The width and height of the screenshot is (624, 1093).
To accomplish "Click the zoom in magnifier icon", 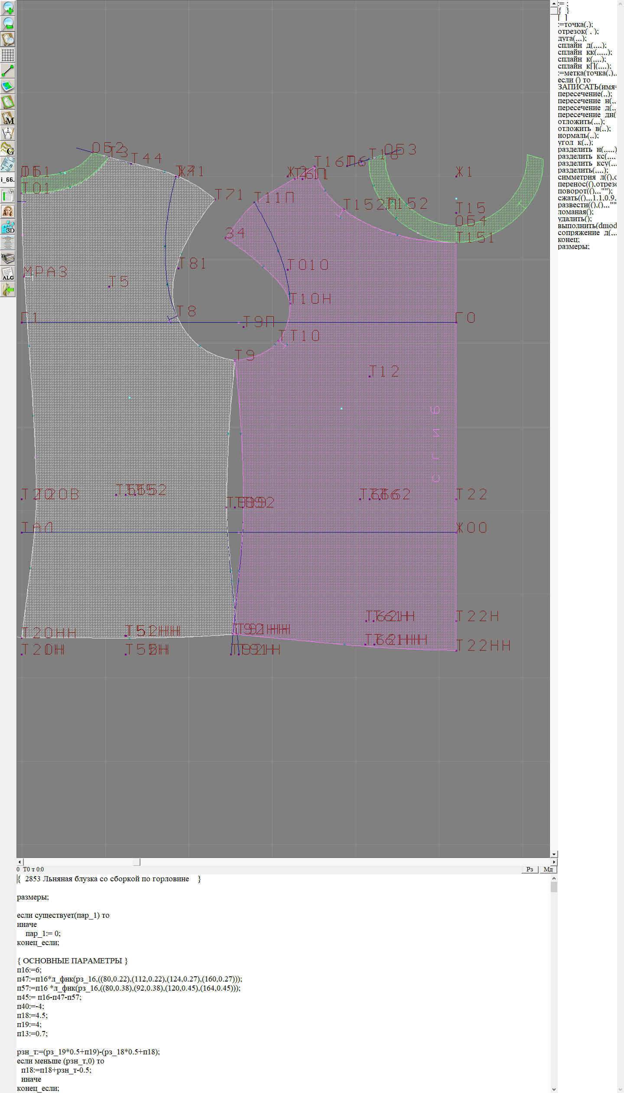I will point(8,8).
